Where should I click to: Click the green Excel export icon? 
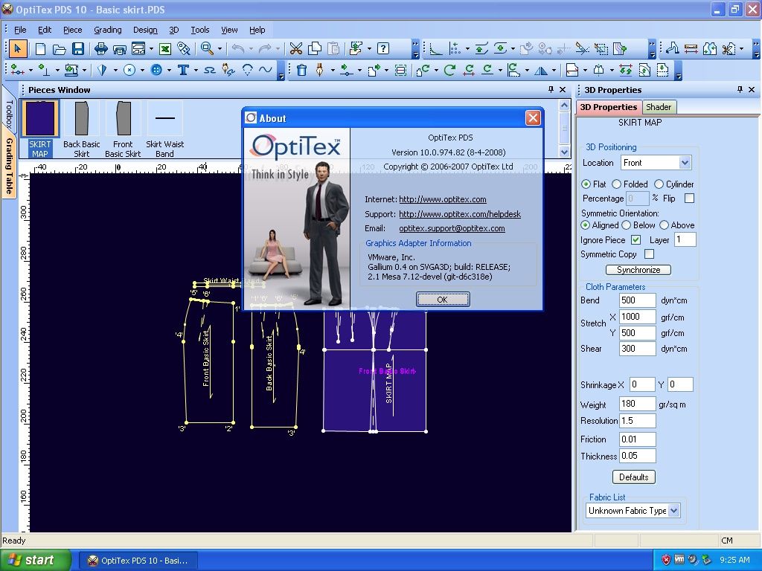[165, 48]
